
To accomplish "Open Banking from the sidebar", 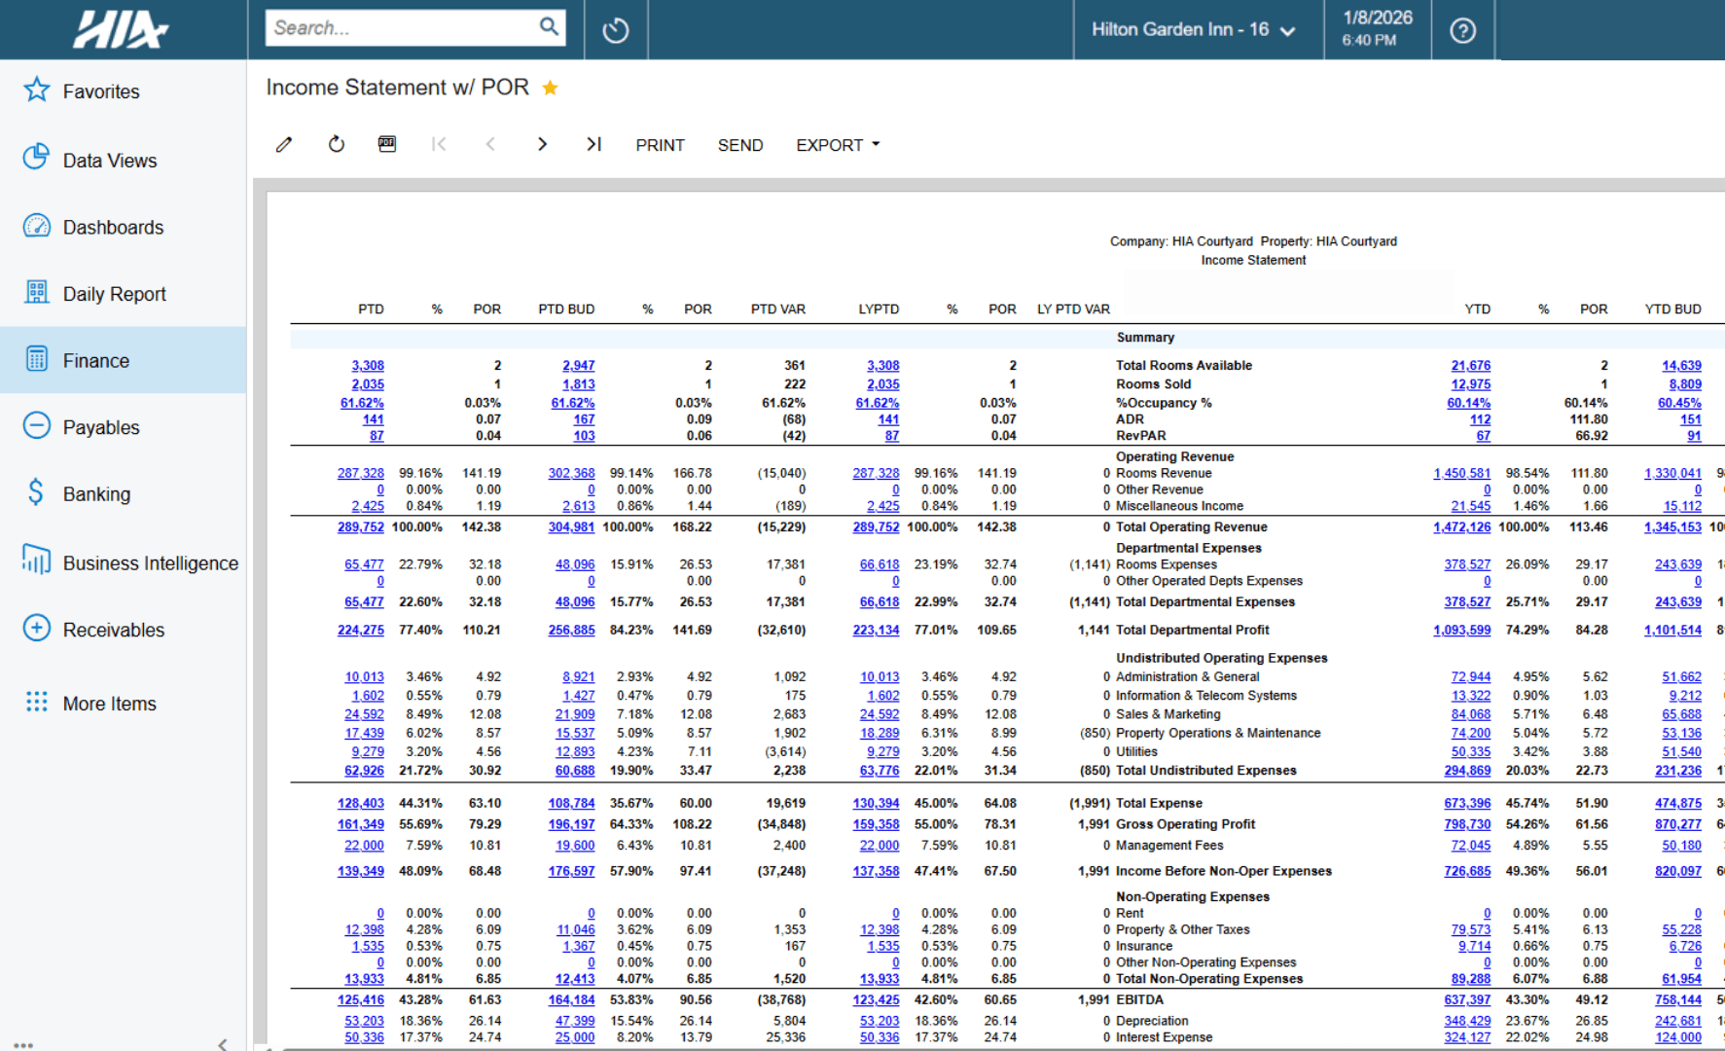I will [x=36, y=493].
